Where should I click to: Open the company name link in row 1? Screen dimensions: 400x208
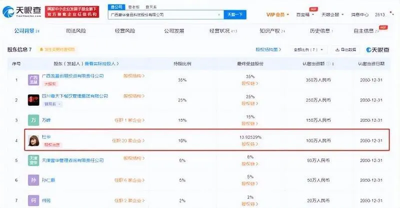(73, 76)
